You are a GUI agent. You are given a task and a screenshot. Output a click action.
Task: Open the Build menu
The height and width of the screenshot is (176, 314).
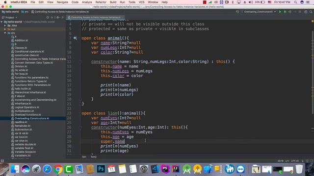point(113,2)
